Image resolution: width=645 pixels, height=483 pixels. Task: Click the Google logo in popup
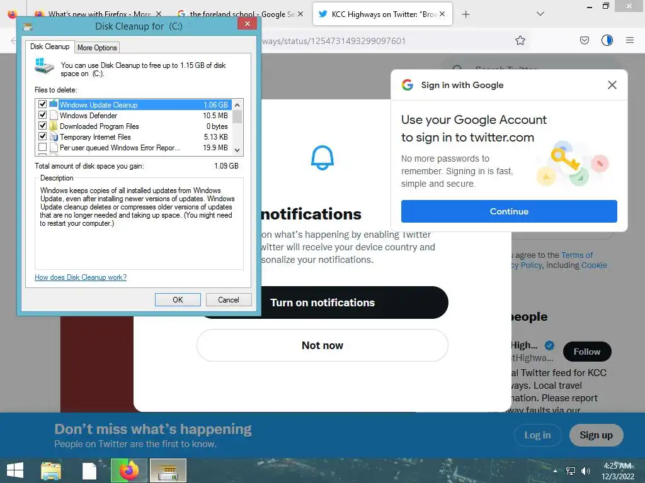pos(408,85)
